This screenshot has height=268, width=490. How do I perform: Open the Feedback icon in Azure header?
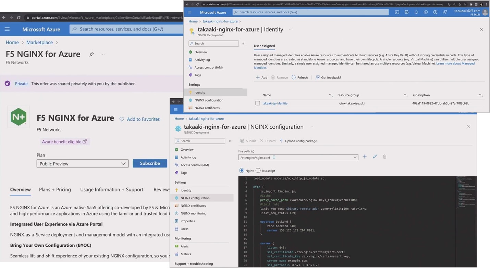[445, 12]
